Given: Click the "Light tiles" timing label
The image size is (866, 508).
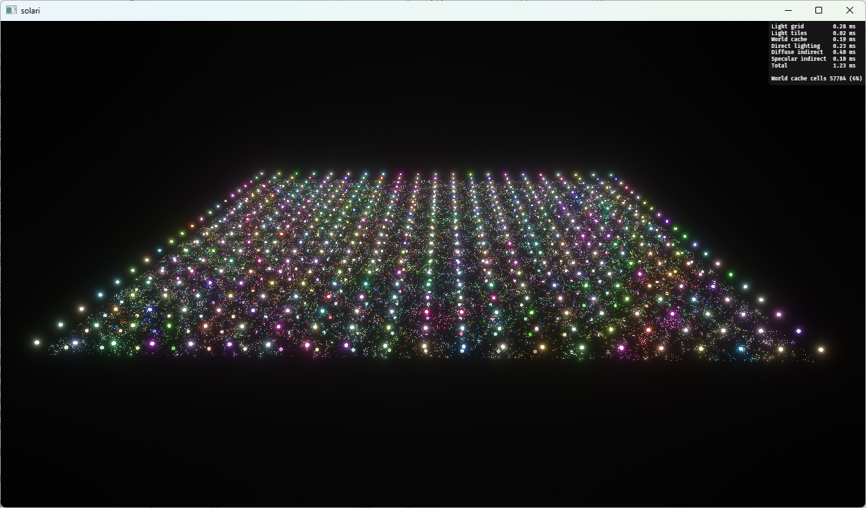Looking at the screenshot, I should click(789, 33).
